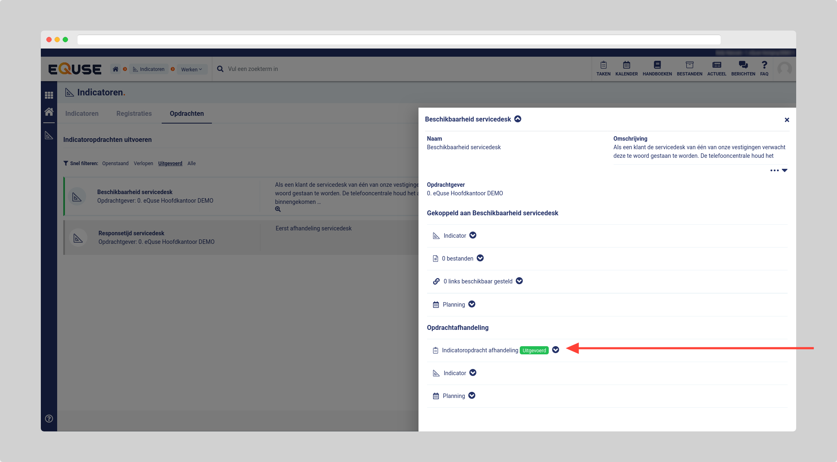Screen dimensions: 837x462
Task: Open the Responsetijd servicedesk assignment row
Action: (241, 238)
